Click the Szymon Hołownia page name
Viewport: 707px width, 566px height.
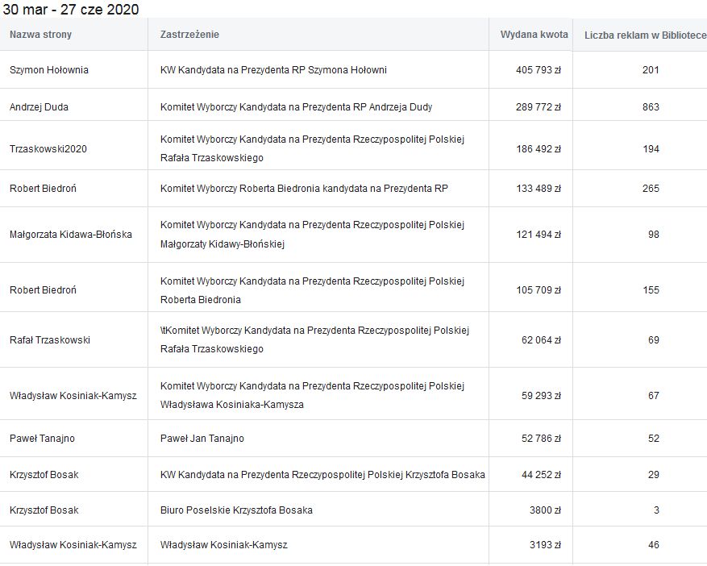49,70
